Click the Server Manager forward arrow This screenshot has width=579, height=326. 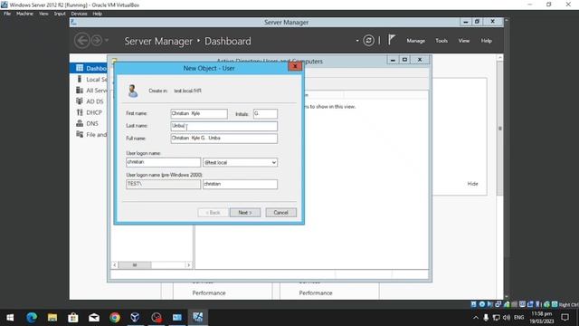coord(97,40)
